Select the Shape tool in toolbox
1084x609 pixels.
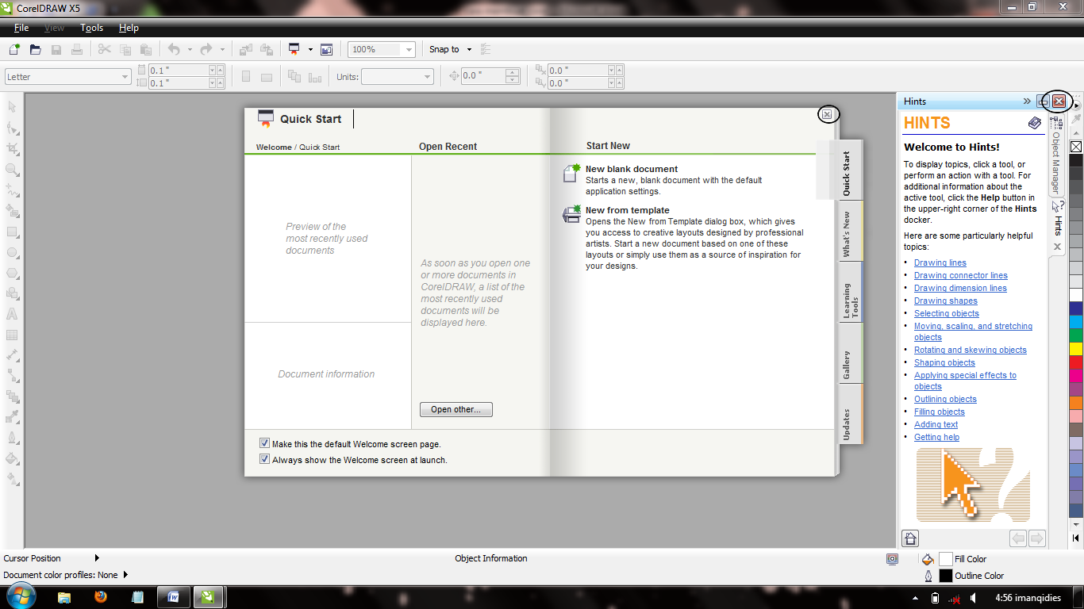[12, 128]
